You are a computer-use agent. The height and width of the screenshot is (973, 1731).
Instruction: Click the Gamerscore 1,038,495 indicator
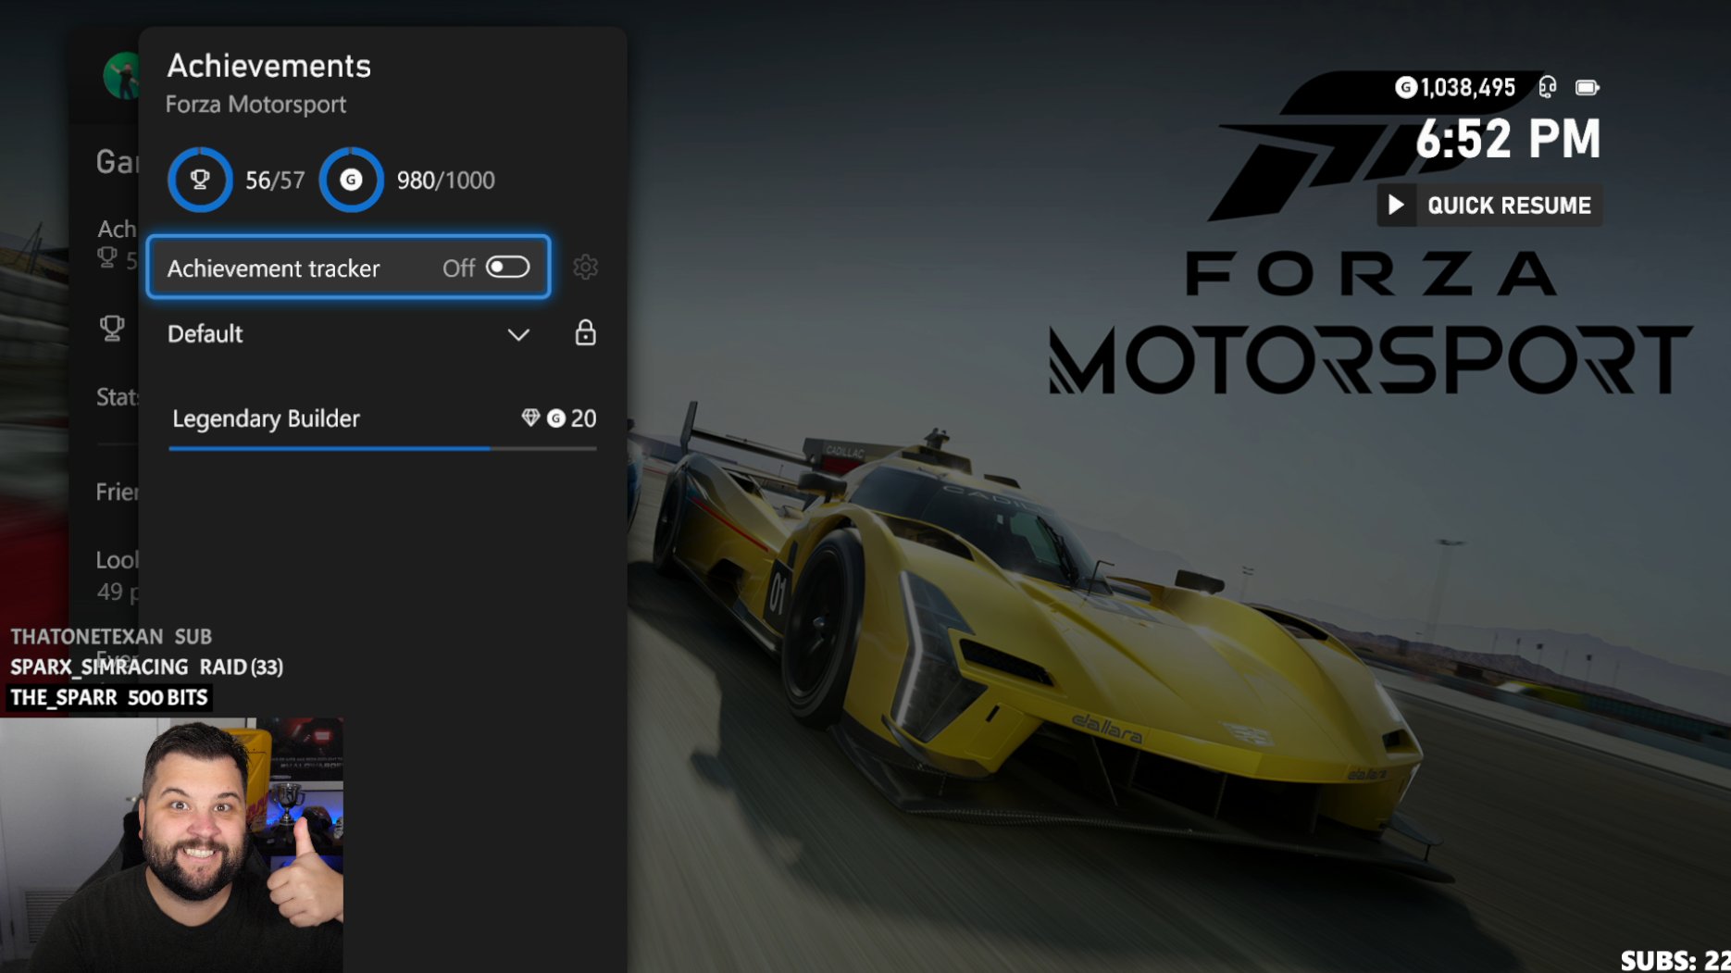(1455, 88)
